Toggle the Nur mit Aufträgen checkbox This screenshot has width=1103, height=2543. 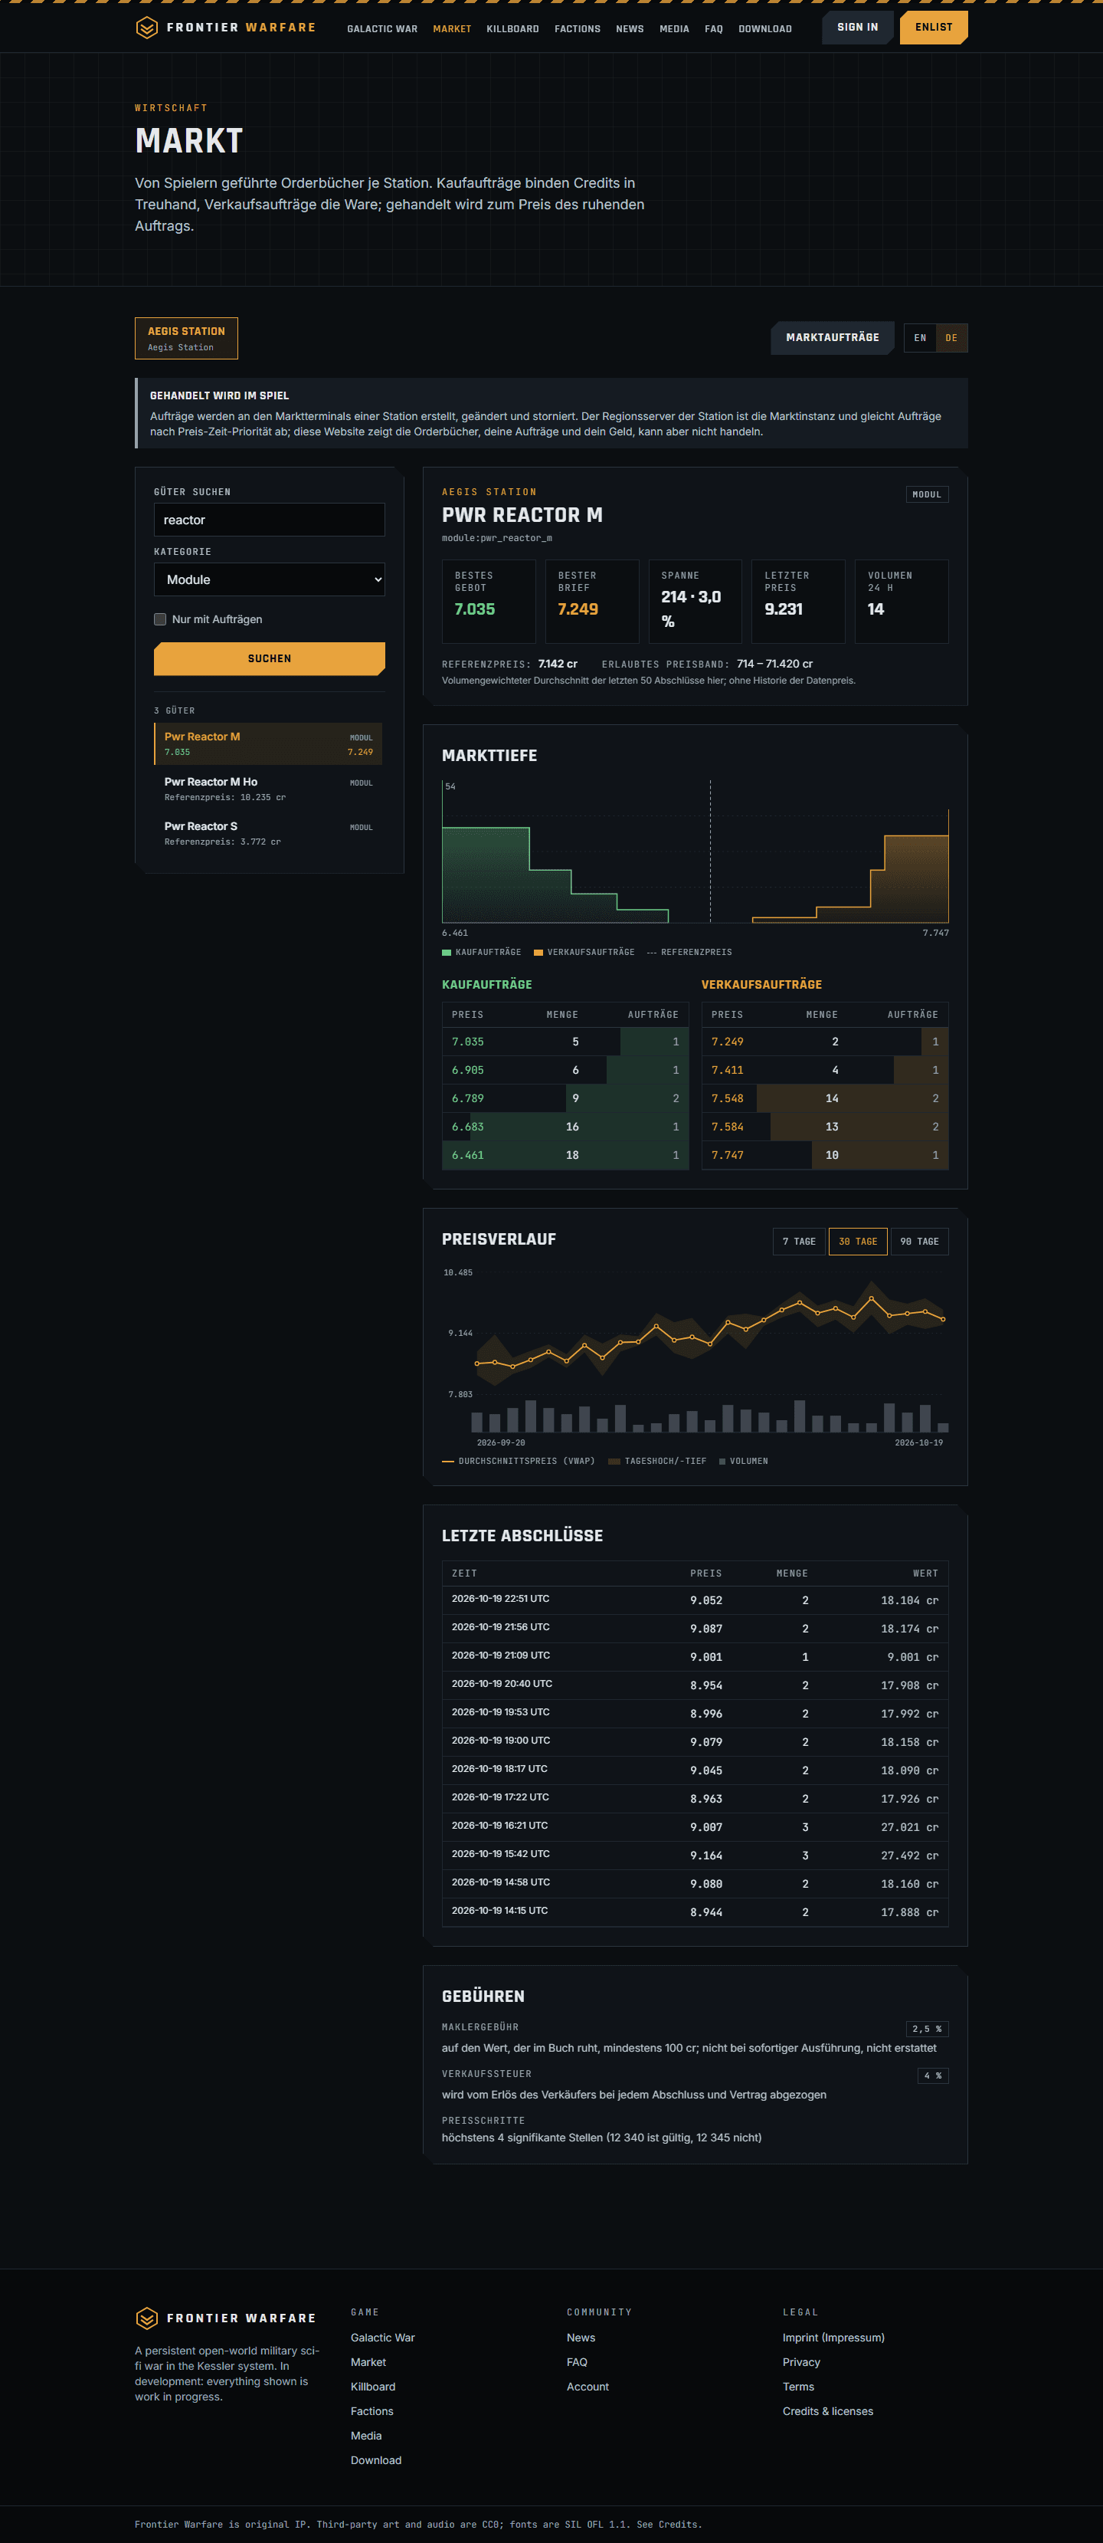(x=160, y=619)
